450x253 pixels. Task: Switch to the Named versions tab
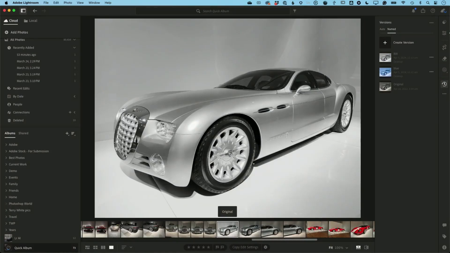(392, 29)
